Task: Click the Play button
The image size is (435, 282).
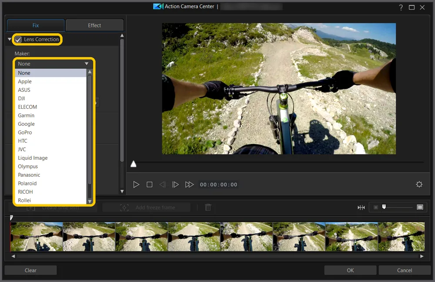Action: click(x=136, y=185)
